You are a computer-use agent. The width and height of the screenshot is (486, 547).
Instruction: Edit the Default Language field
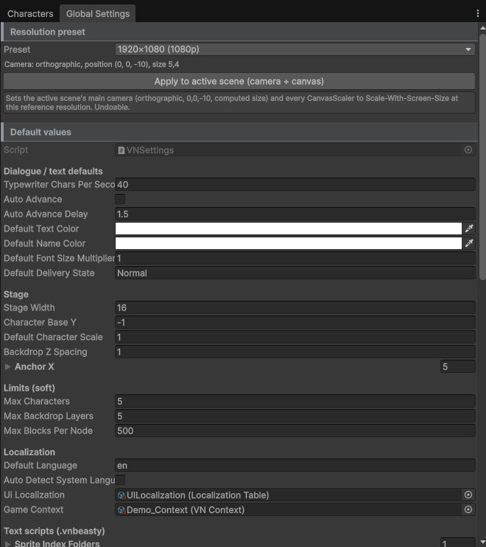(x=295, y=465)
